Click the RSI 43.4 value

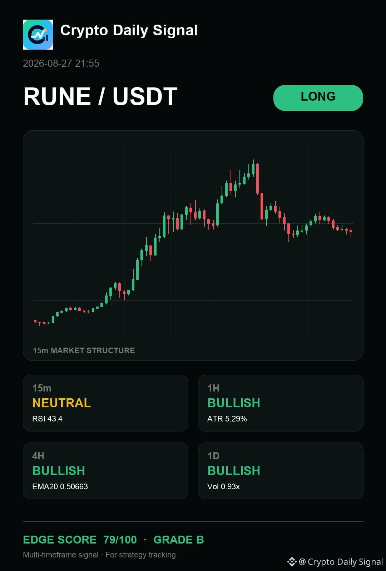(x=47, y=419)
